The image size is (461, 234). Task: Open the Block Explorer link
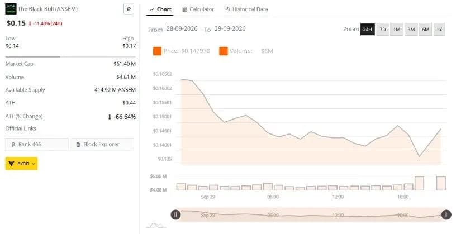102,144
